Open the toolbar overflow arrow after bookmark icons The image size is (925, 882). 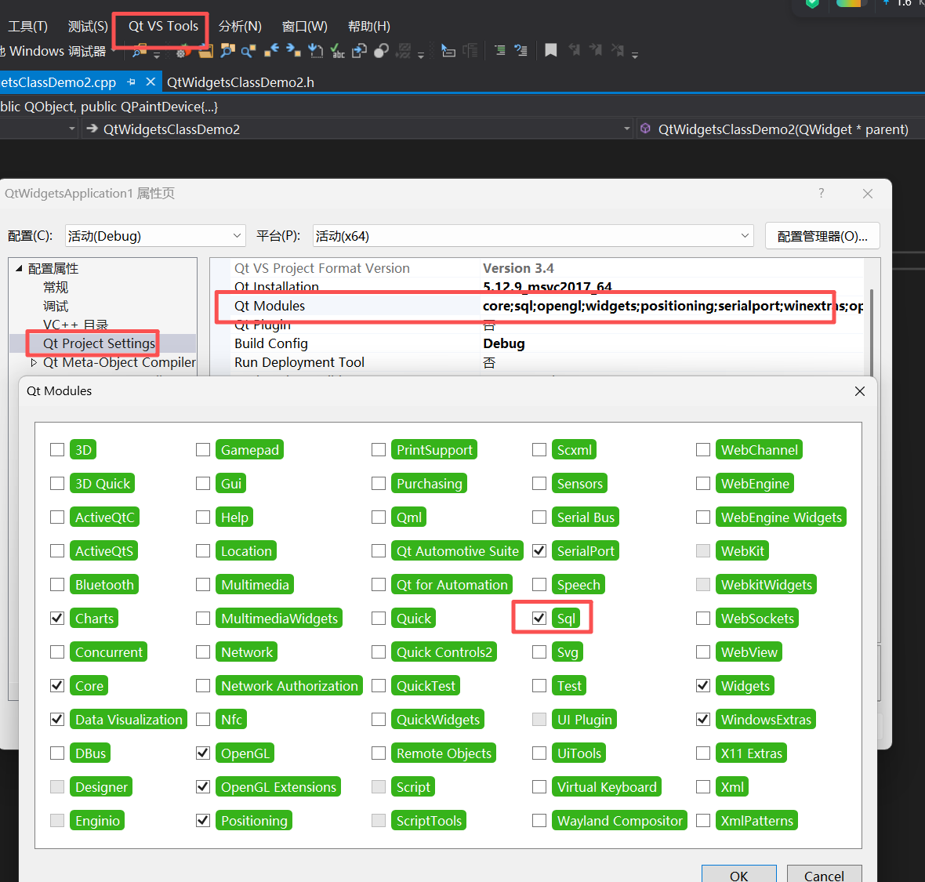pyautogui.click(x=635, y=56)
